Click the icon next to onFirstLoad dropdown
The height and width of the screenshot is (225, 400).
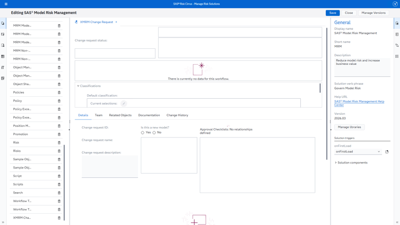click(387, 152)
